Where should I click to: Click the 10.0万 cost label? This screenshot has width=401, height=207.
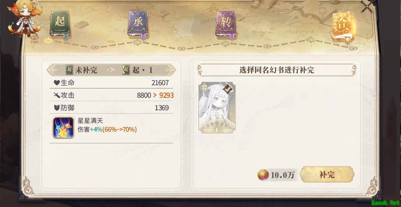pyautogui.click(x=283, y=175)
